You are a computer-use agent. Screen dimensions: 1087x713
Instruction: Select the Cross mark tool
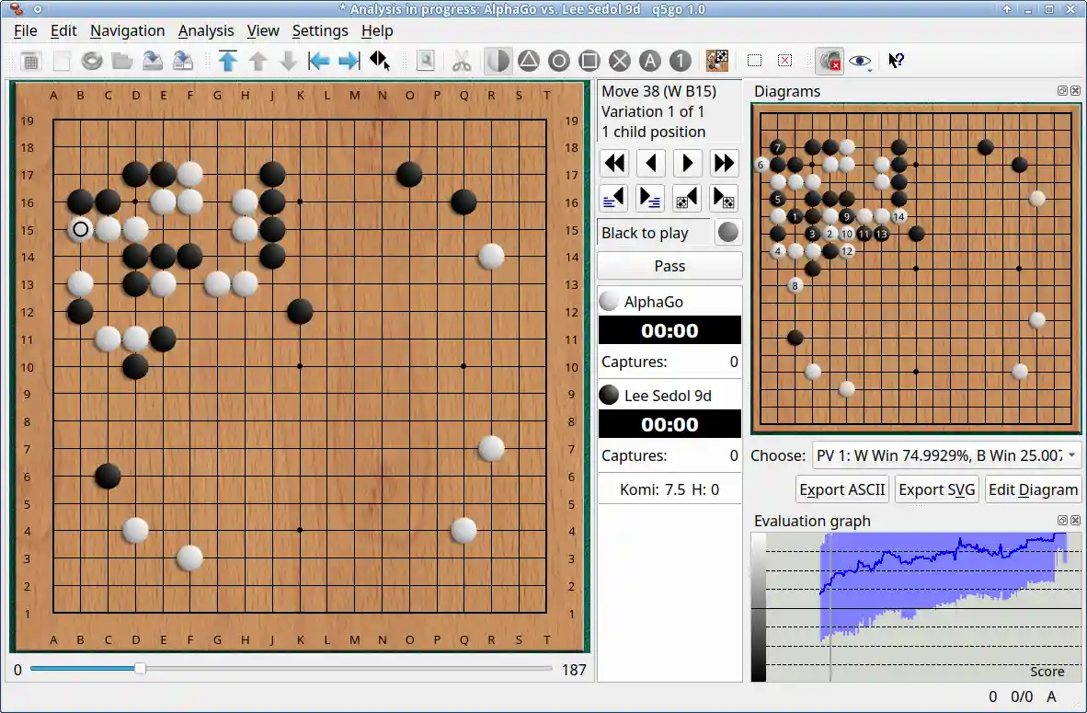click(620, 61)
